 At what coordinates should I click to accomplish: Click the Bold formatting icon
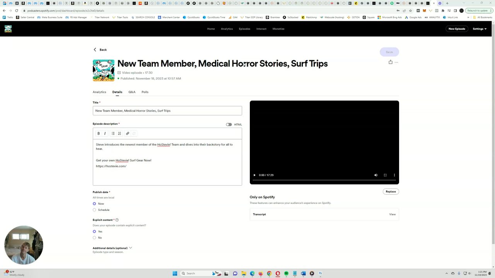pos(99,134)
